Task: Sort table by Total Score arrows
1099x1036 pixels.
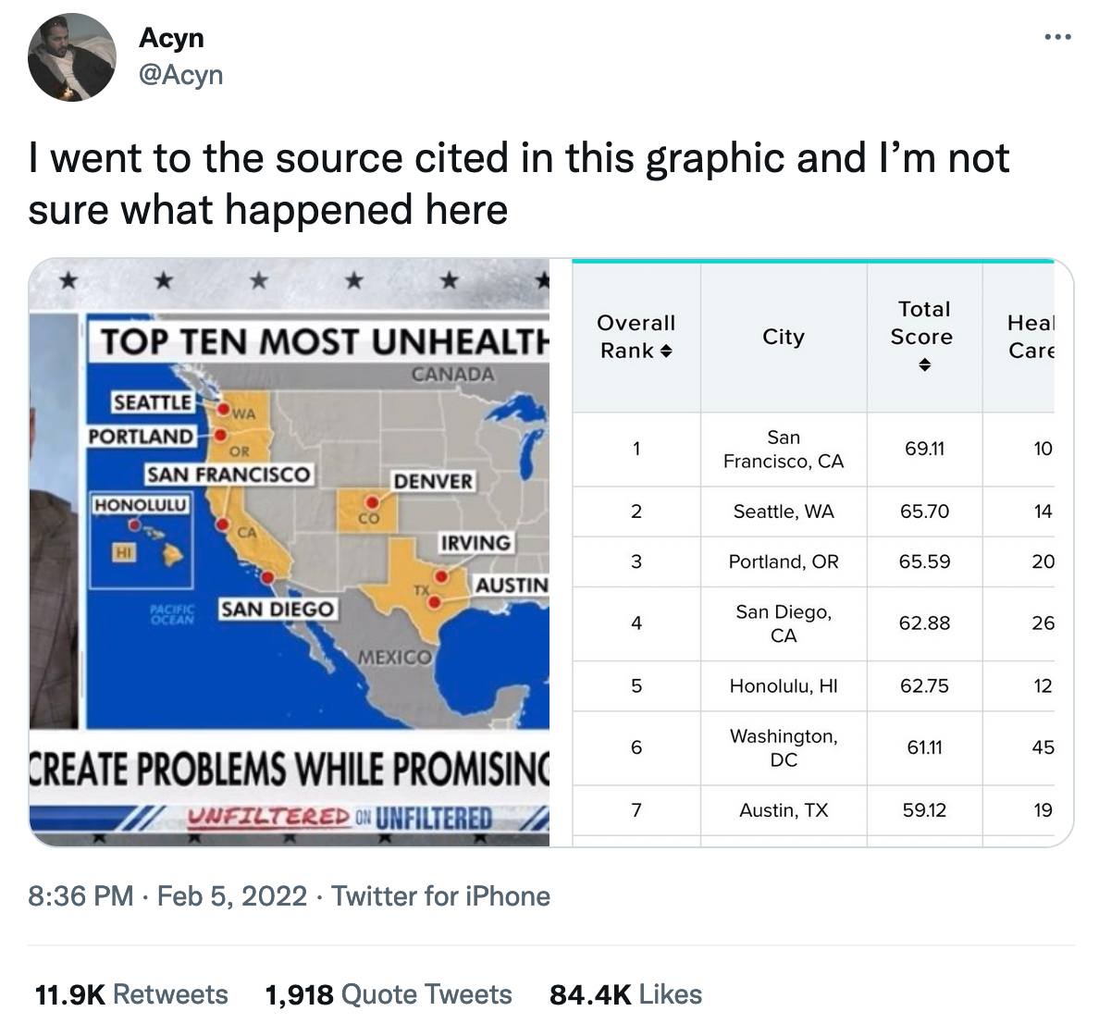Action: [923, 366]
